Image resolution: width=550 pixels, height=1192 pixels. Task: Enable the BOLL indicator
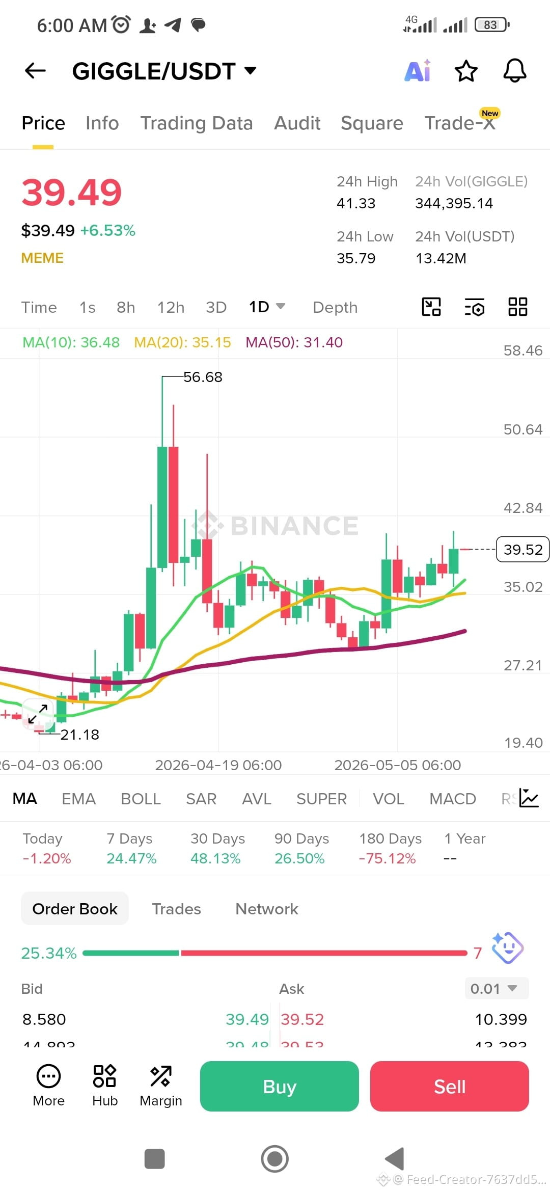[x=141, y=799]
